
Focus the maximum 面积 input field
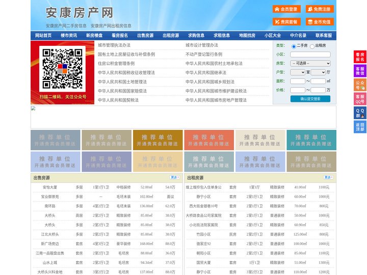318,81
